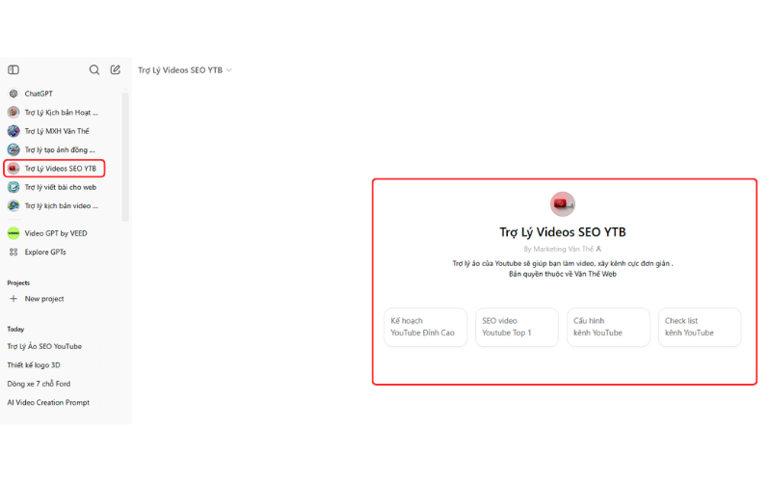Click the ChatGPT logo icon in sidebar
This screenshot has width=771, height=482.
(13, 94)
